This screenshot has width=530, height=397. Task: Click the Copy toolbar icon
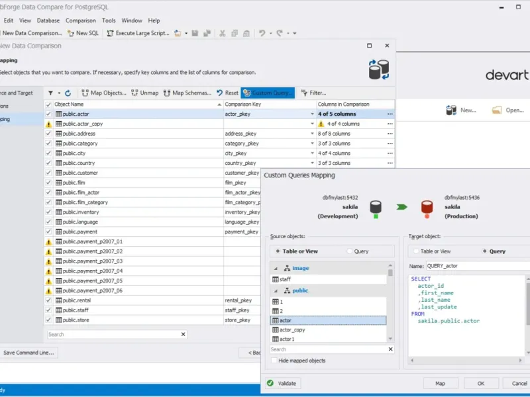click(235, 33)
